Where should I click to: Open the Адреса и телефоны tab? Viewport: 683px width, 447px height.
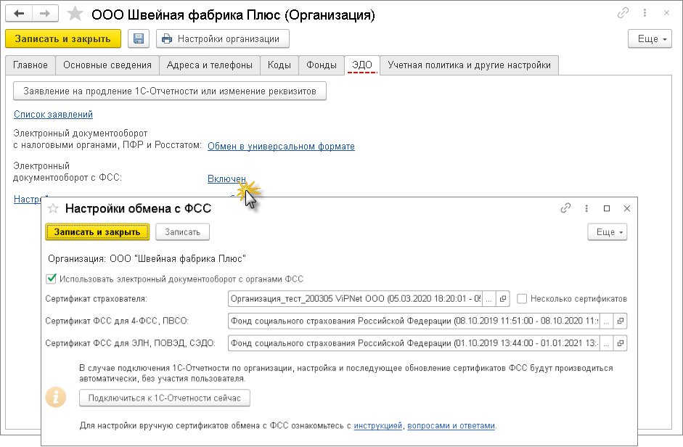[x=209, y=65]
